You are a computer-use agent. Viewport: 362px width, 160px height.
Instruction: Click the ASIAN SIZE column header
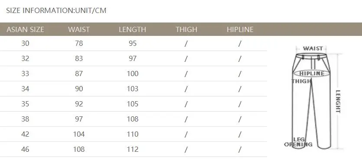[26, 29]
